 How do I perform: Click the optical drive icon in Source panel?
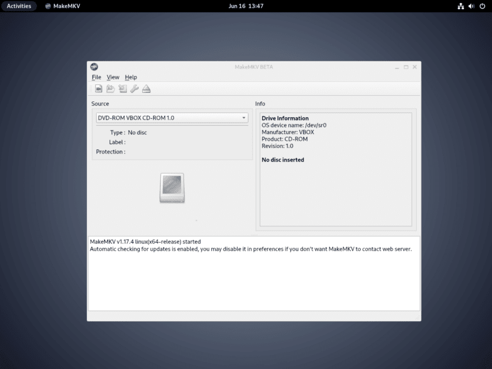[x=172, y=187]
